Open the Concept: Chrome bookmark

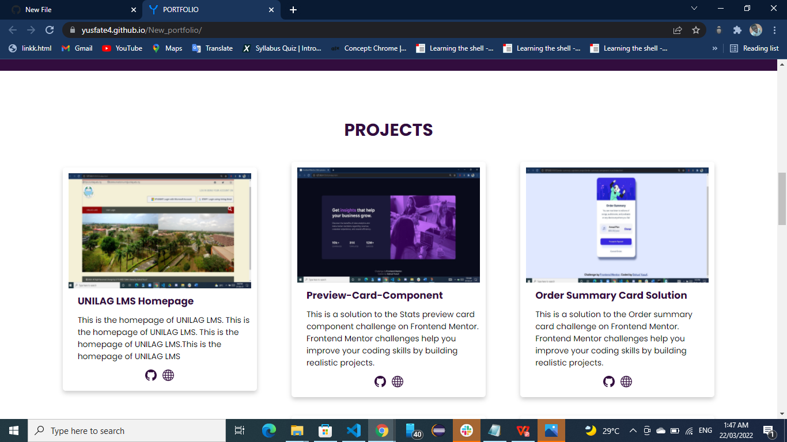point(369,48)
